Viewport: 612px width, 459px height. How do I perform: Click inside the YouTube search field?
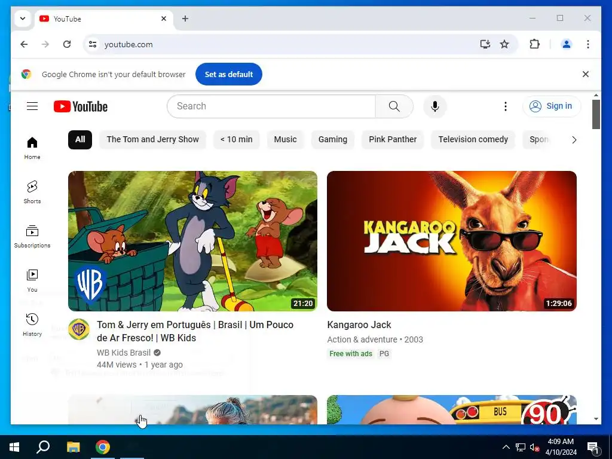click(271, 106)
